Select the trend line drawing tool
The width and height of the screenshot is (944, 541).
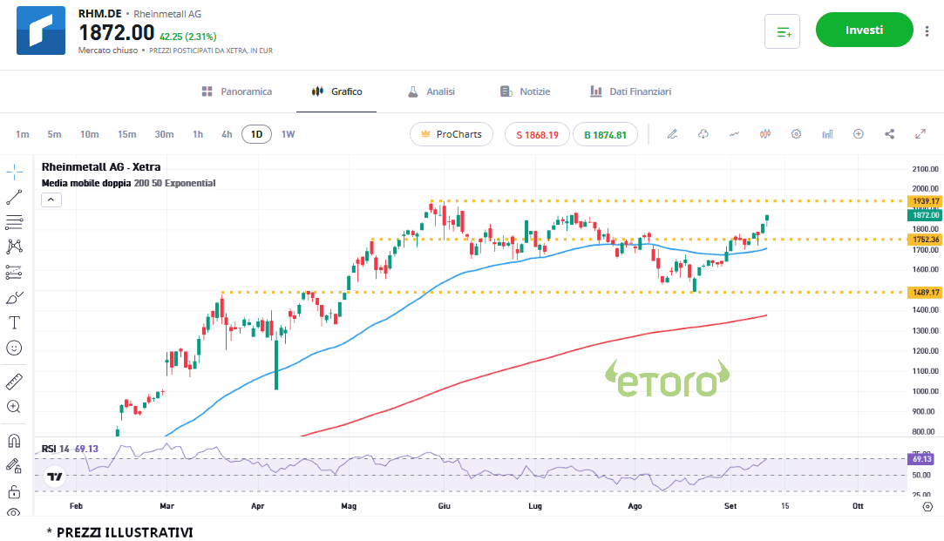[14, 197]
